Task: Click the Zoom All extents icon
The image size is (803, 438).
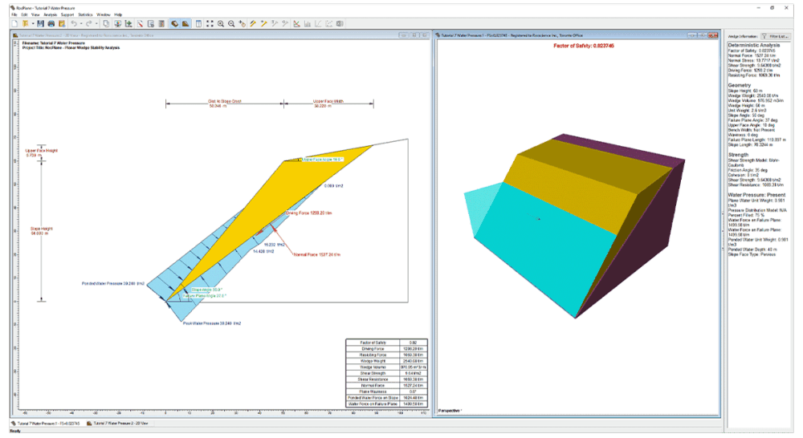Action: click(x=210, y=23)
